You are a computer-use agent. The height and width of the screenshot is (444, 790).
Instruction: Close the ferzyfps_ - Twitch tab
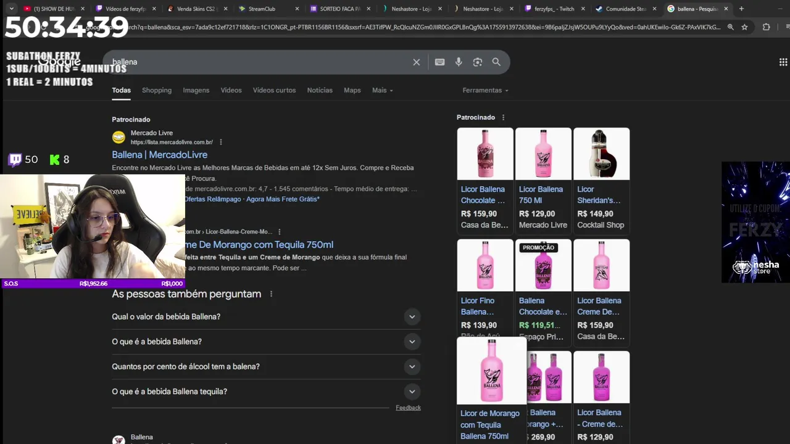point(583,9)
